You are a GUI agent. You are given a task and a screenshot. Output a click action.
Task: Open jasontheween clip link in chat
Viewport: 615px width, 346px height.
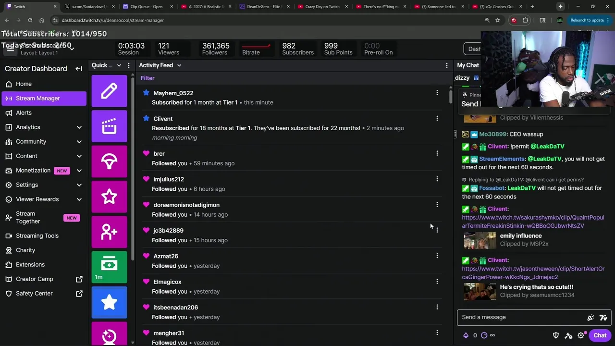click(533, 272)
